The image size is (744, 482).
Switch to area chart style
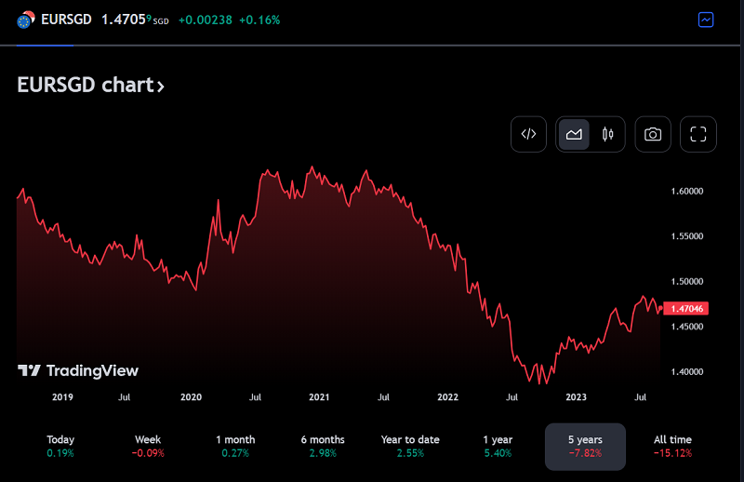574,134
